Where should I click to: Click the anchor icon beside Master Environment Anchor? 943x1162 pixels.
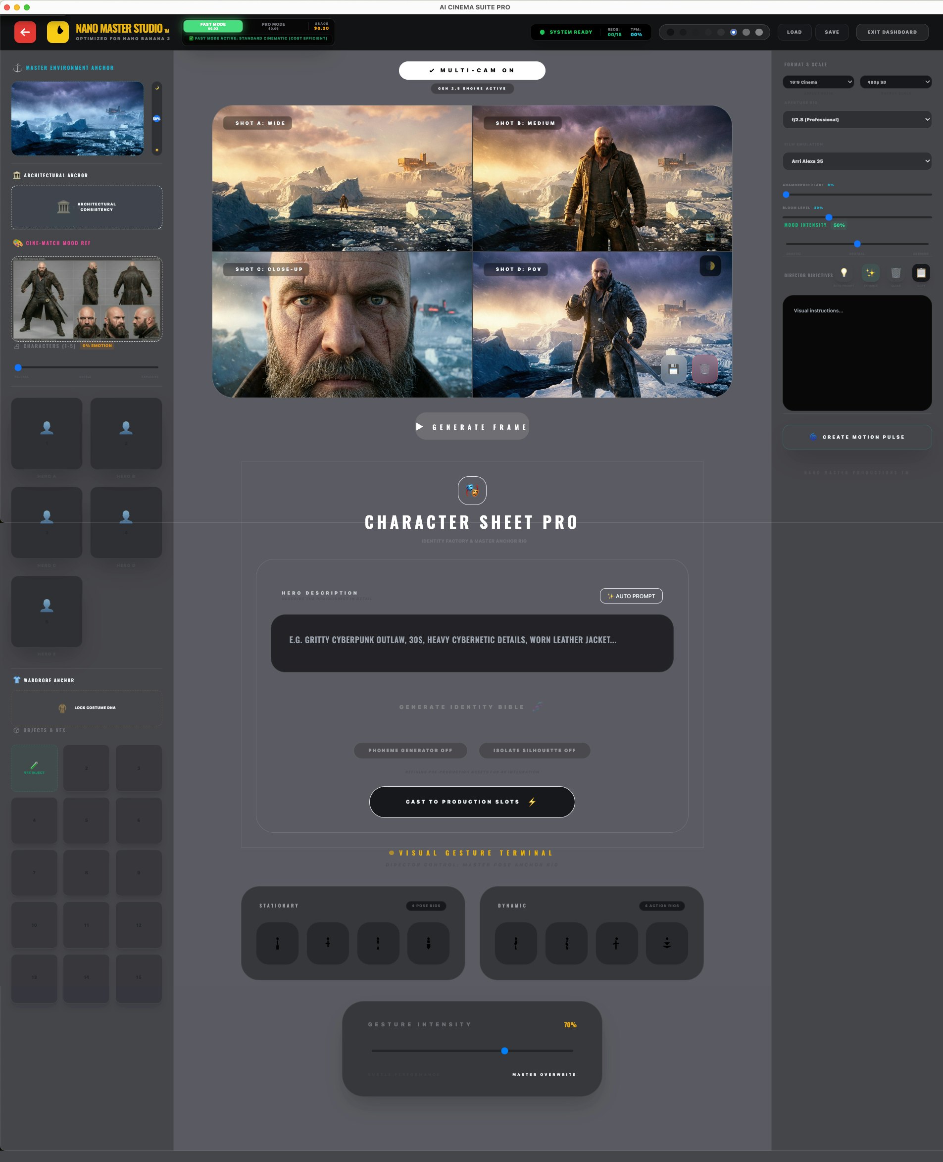(x=17, y=68)
